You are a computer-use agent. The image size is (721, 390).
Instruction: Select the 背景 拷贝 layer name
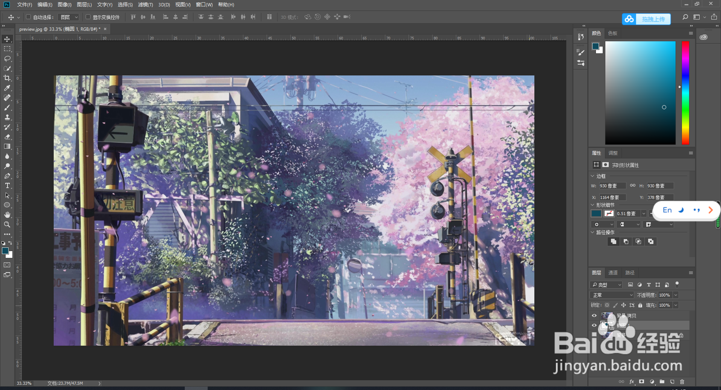coord(626,316)
